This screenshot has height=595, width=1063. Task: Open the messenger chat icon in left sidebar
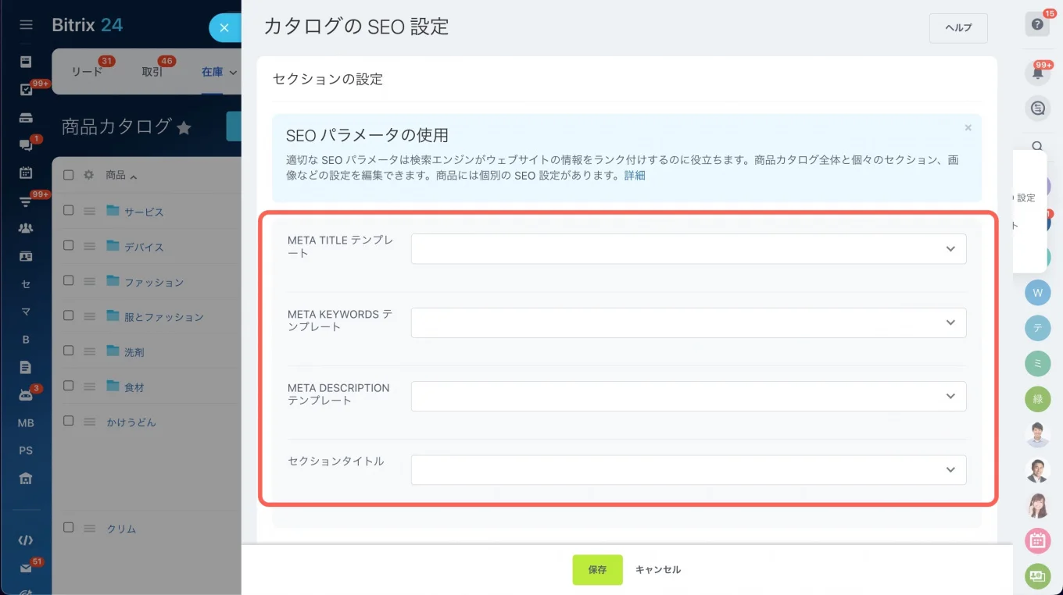tap(26, 144)
